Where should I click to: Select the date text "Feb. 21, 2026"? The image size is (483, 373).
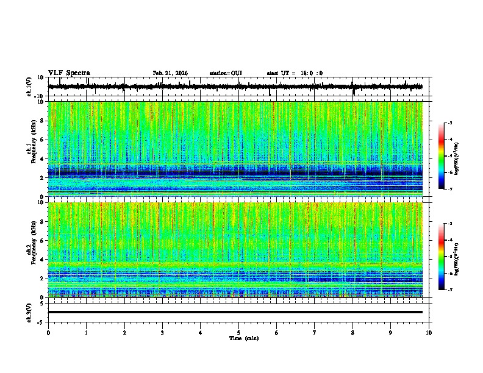[x=170, y=73]
